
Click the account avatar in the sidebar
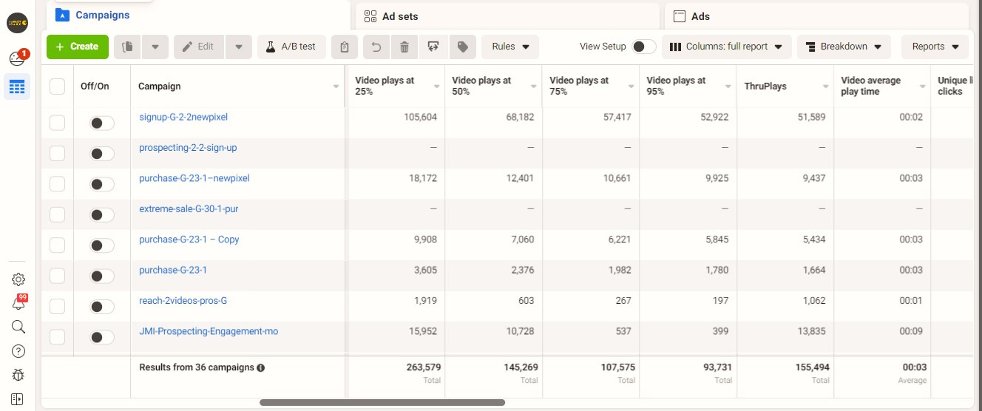[18, 24]
